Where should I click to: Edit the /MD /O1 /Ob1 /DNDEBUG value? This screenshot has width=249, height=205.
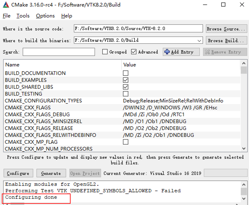(x=154, y=121)
